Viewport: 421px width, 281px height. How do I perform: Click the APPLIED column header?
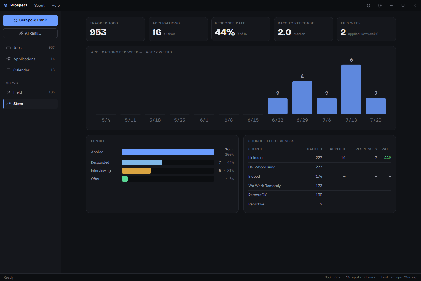click(x=337, y=149)
